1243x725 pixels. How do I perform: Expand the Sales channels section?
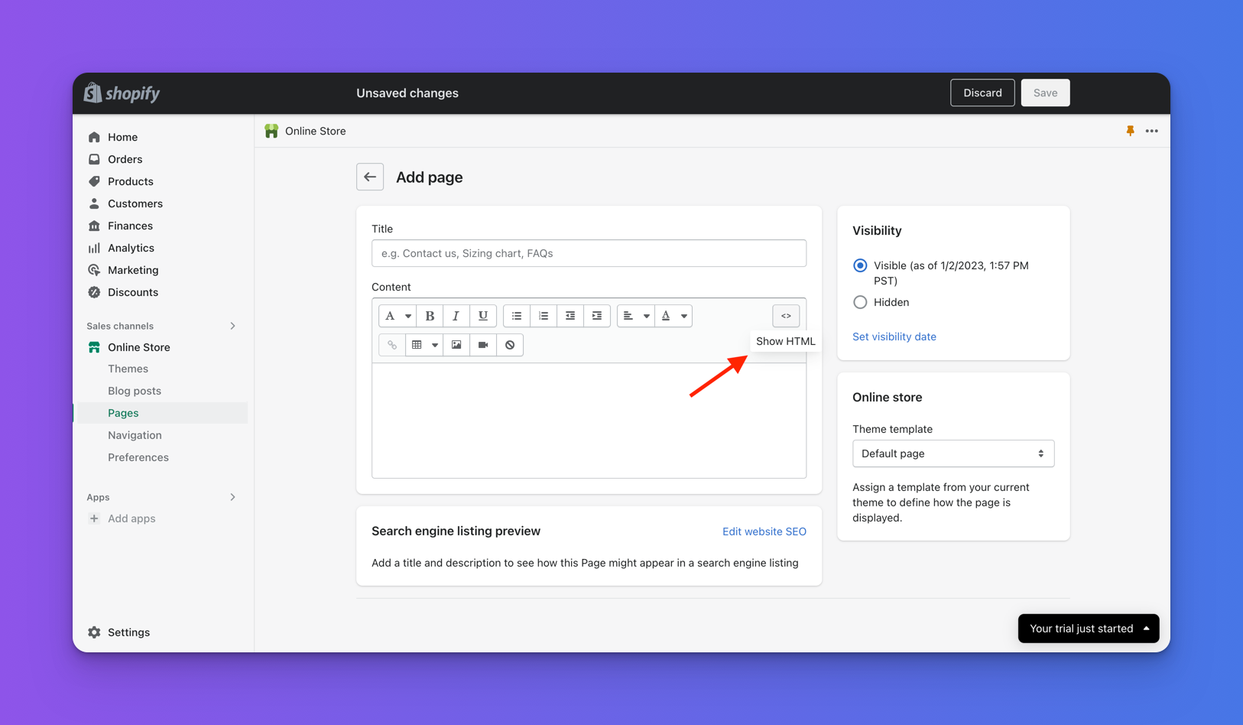pos(232,326)
